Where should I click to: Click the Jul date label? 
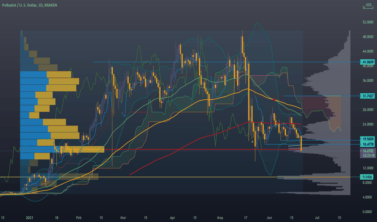[x=317, y=218]
